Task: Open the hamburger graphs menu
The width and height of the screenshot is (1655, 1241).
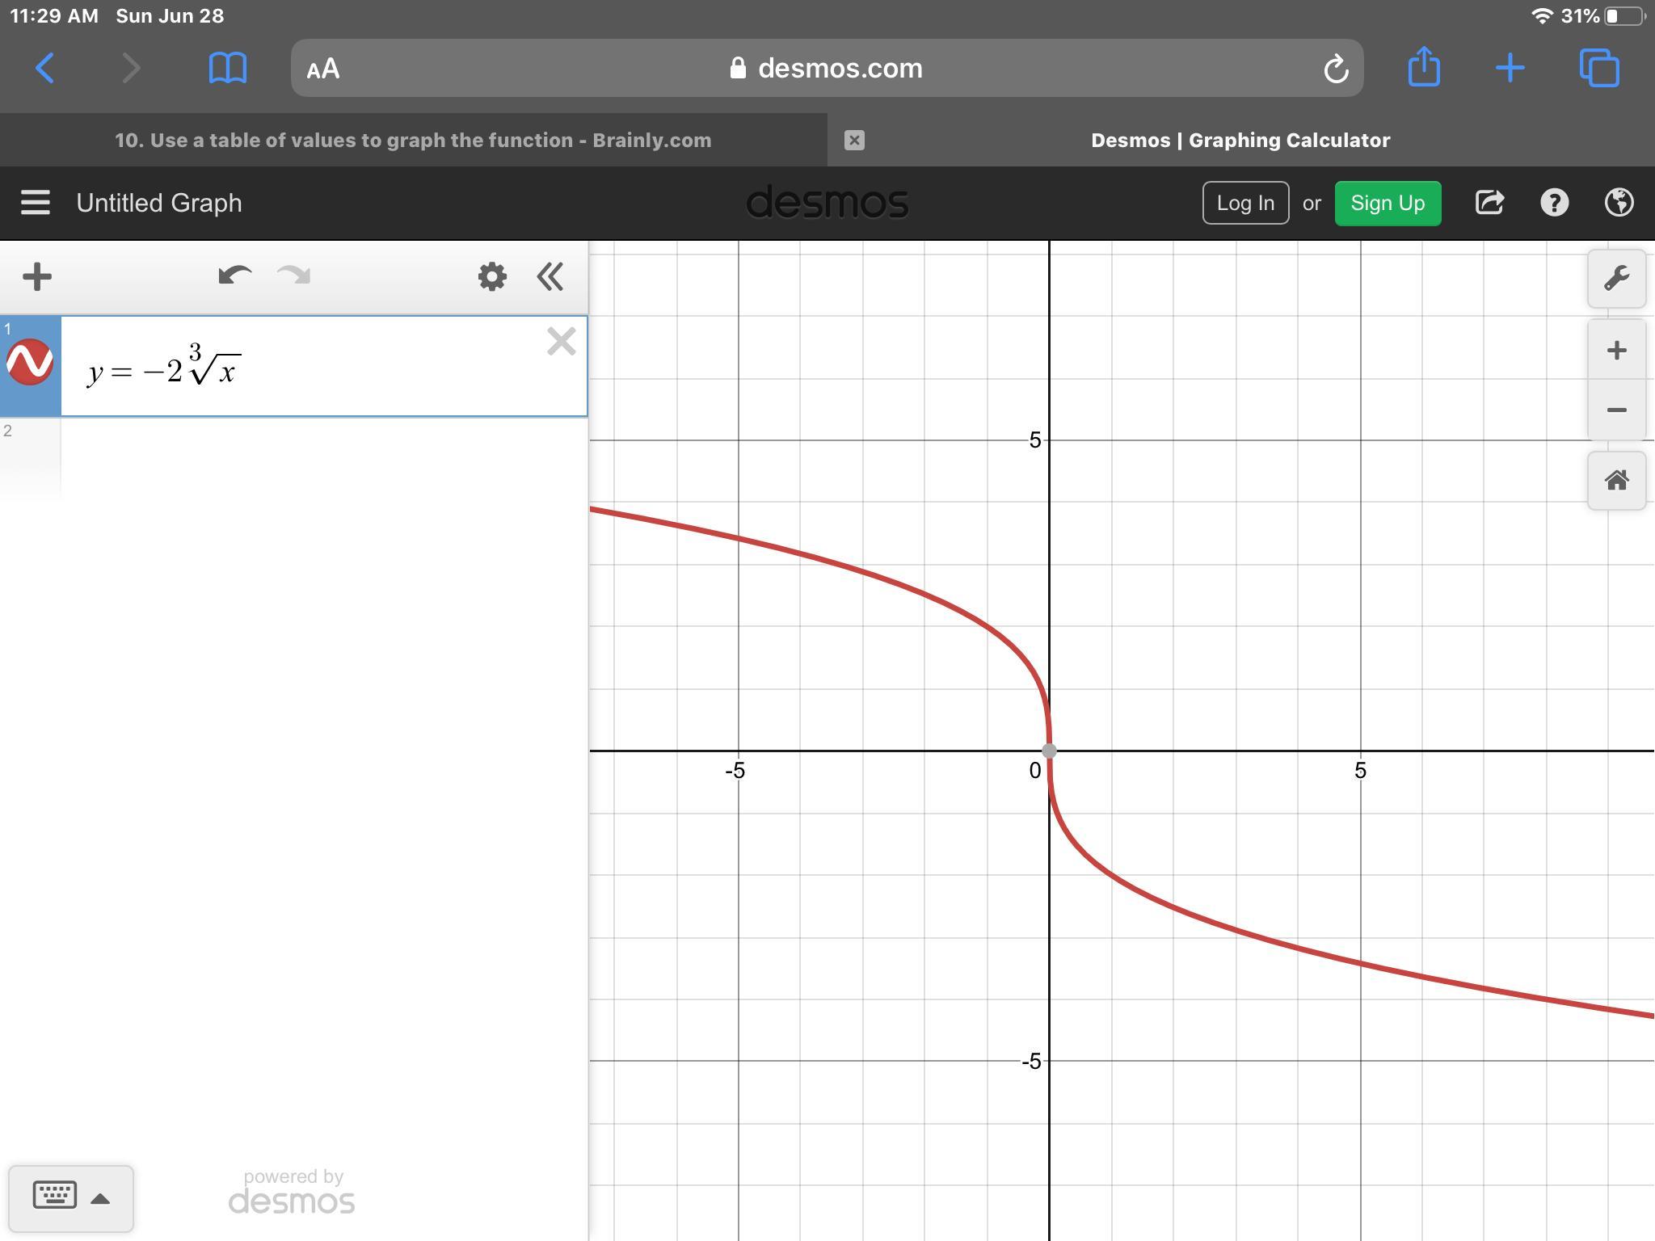Action: click(x=36, y=203)
